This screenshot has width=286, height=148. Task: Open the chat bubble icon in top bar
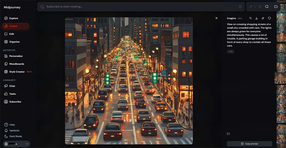pos(266,6)
